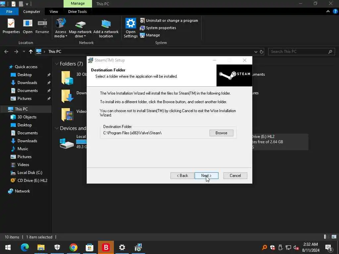
Task: Switch to the View ribbon tab
Action: (x=54, y=12)
